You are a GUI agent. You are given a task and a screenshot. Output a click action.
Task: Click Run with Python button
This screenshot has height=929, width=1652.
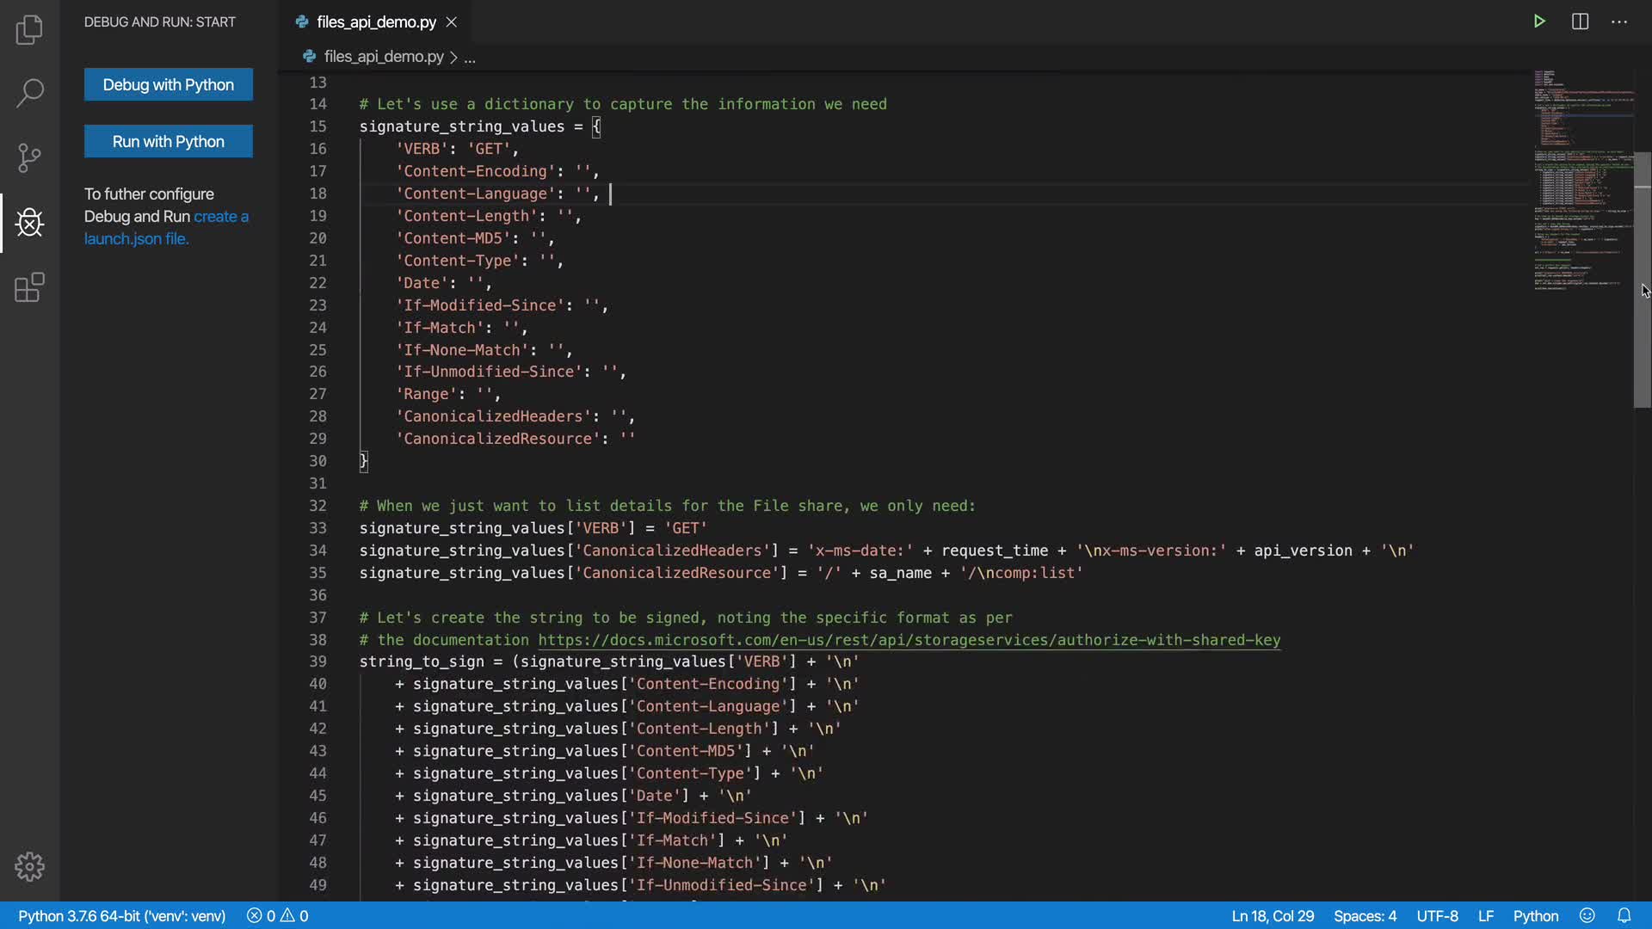pyautogui.click(x=169, y=141)
